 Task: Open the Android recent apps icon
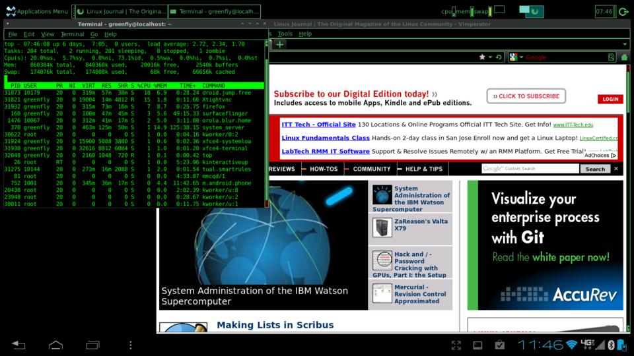coord(93,345)
